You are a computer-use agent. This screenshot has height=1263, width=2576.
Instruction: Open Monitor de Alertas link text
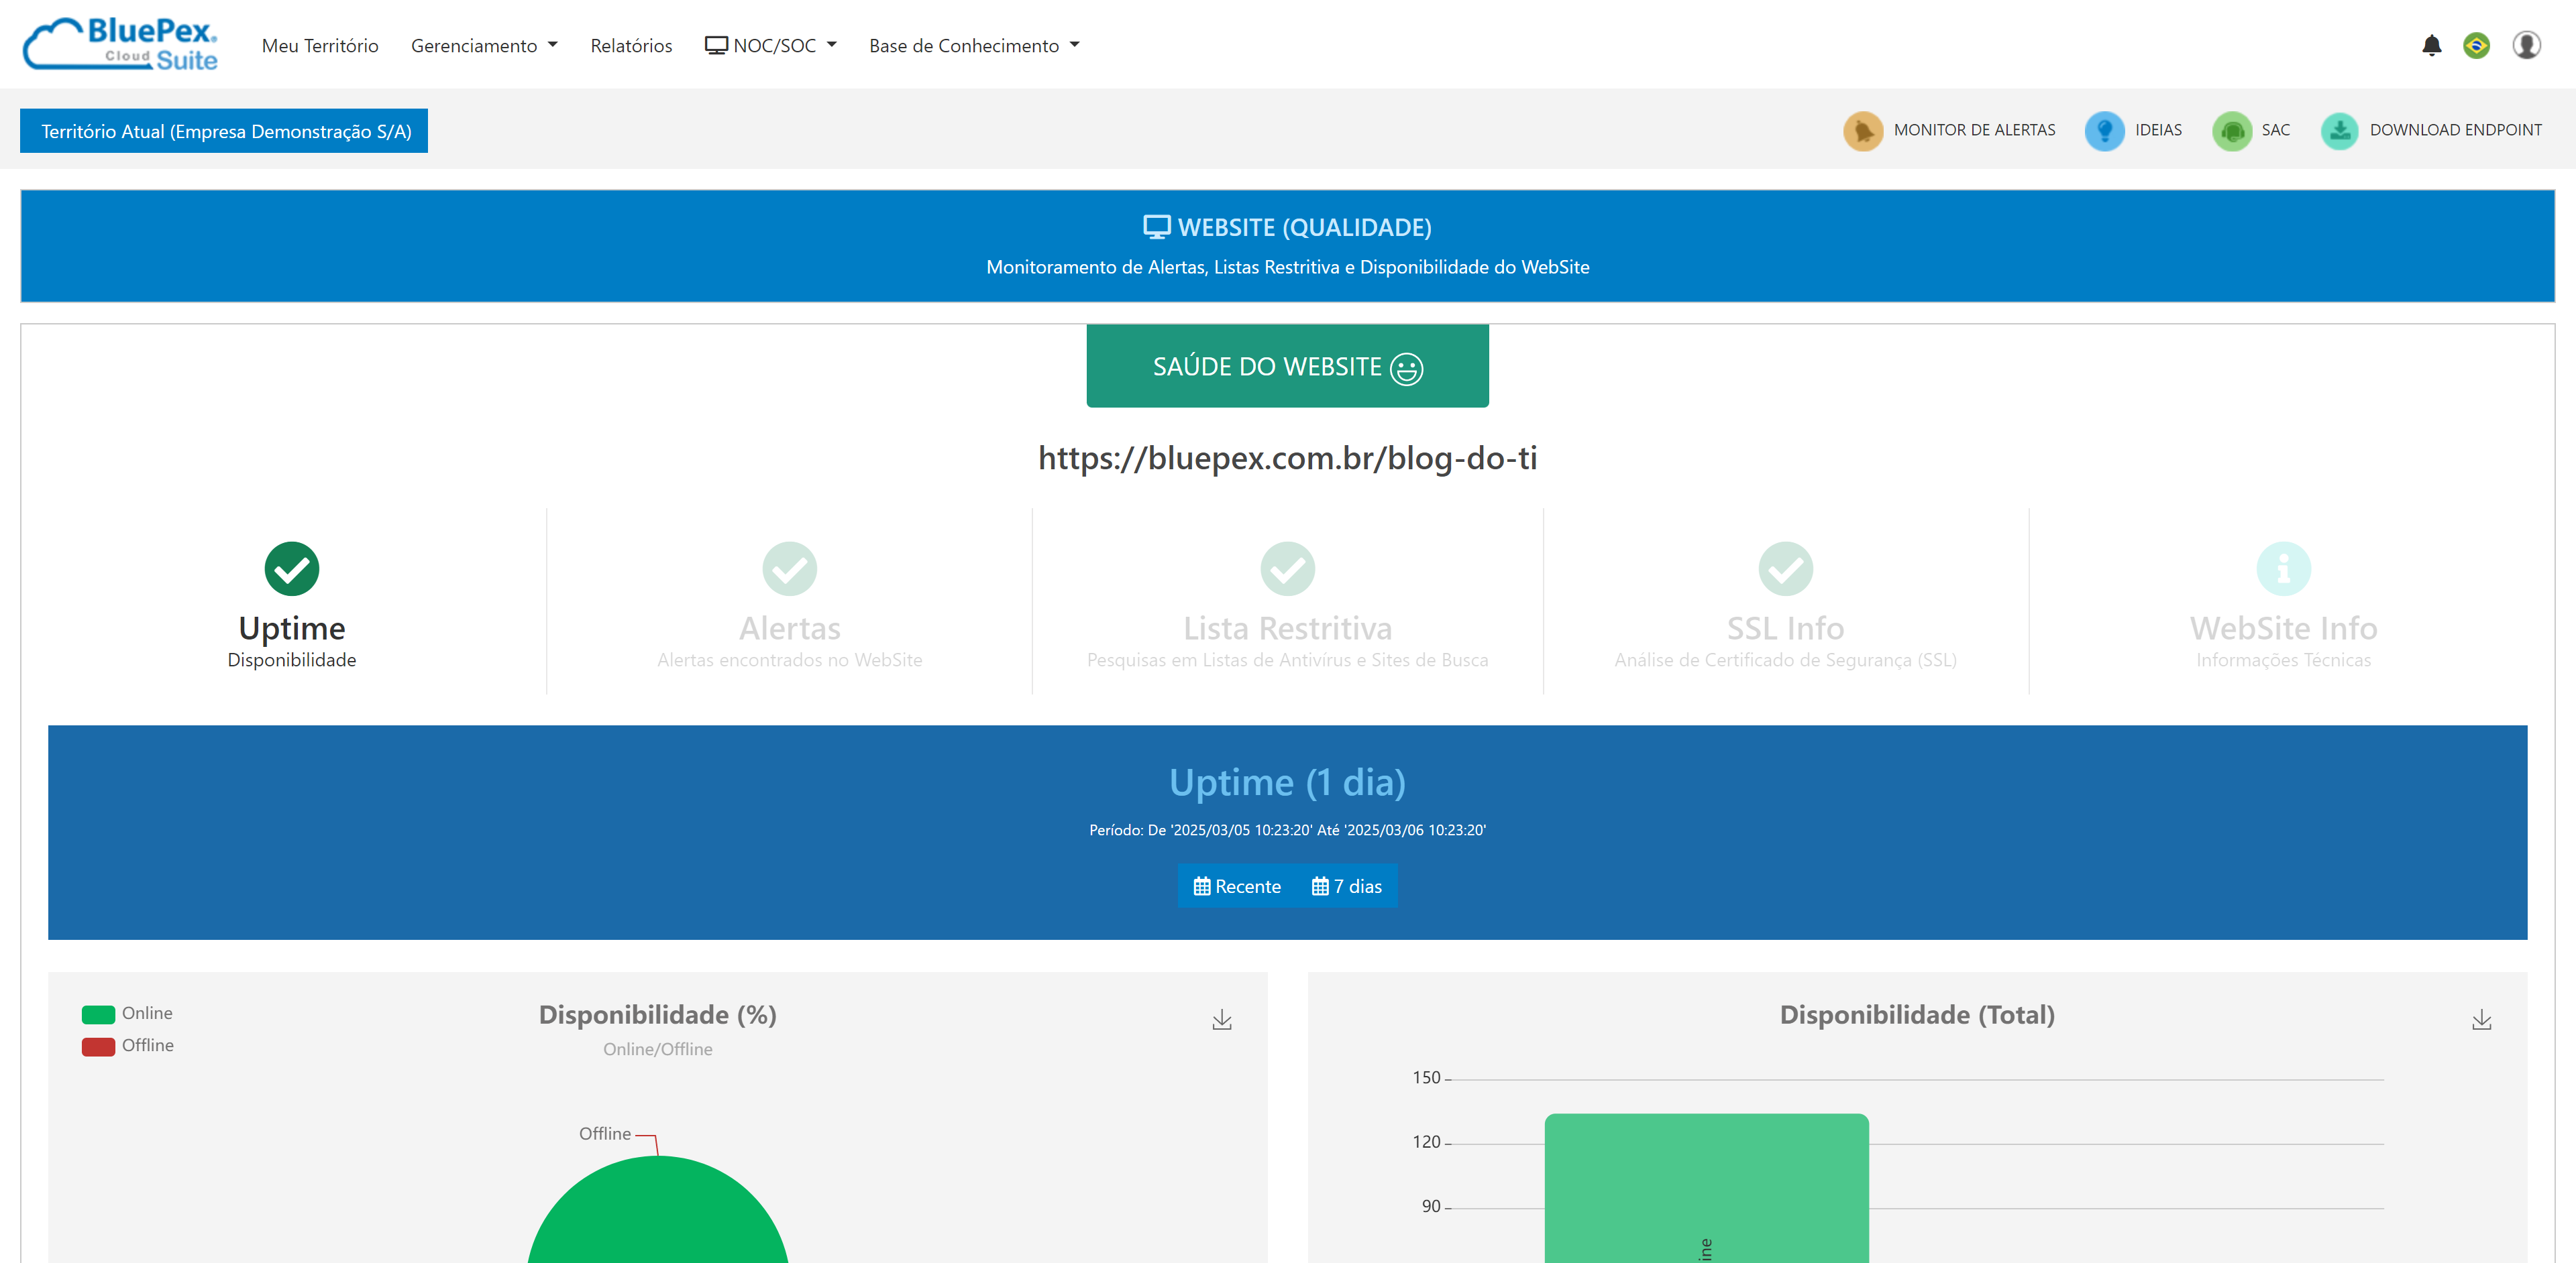pos(1974,130)
